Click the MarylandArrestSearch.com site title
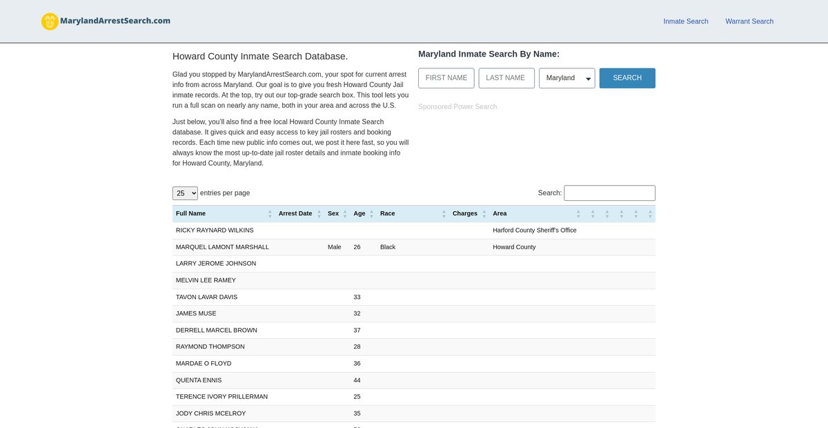Viewport: 828px width, 428px height. tap(115, 21)
